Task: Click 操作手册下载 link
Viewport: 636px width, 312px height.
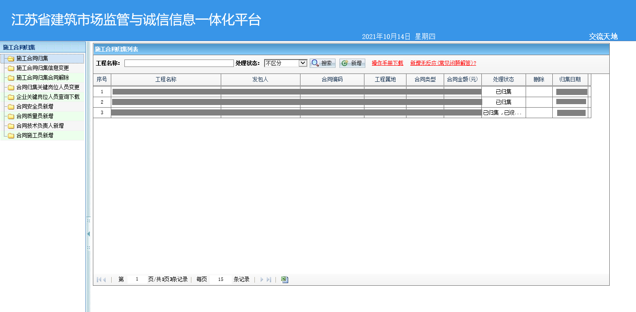Action: pos(387,63)
